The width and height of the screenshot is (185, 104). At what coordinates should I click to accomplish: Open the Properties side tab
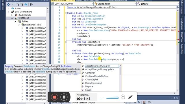pos(182,49)
